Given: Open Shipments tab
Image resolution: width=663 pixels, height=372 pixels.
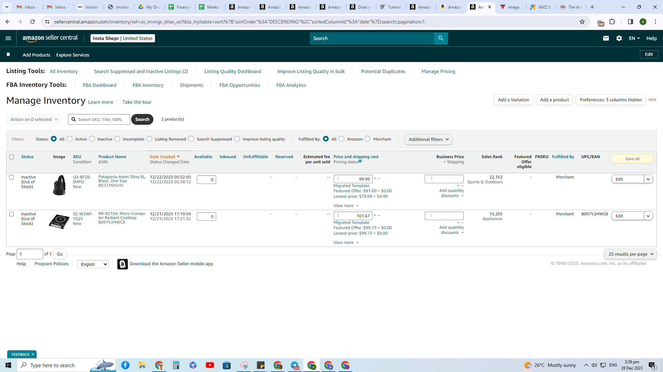Looking at the screenshot, I should click(191, 85).
